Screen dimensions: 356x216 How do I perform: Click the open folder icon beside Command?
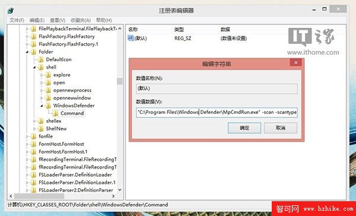click(x=55, y=113)
